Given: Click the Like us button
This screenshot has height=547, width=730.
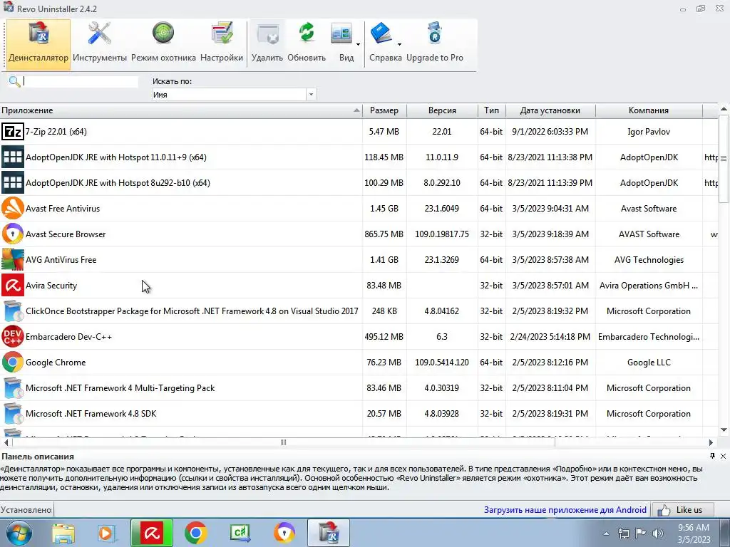Looking at the screenshot, I should [x=682, y=510].
